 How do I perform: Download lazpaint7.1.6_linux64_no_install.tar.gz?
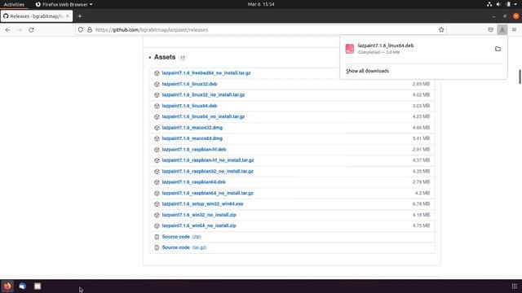point(203,116)
